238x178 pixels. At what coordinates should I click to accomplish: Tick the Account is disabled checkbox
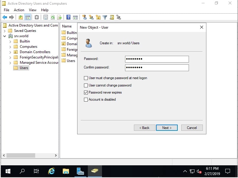[x=86, y=100]
